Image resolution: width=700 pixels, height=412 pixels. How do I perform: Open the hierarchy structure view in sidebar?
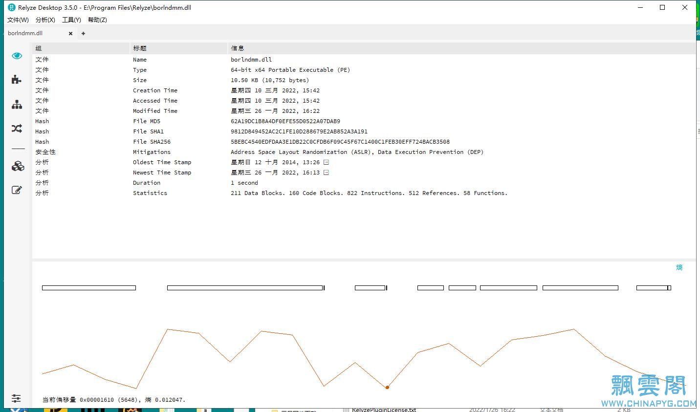17,104
